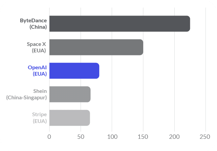Click the 'ByteDance' company name label

[x=33, y=21]
